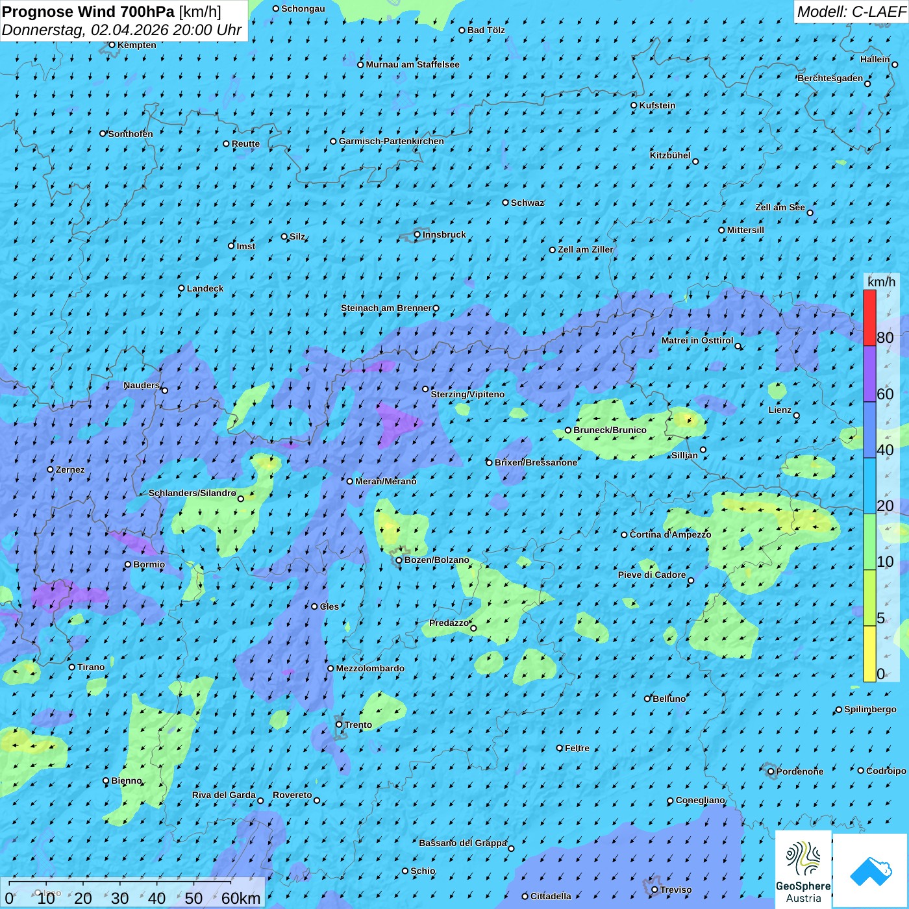Click the Sterzing/Vipiteno label
Image resolution: width=909 pixels, height=909 pixels.
coord(468,394)
